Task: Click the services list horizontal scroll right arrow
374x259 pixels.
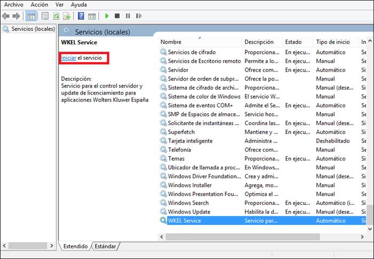Action: [362, 237]
